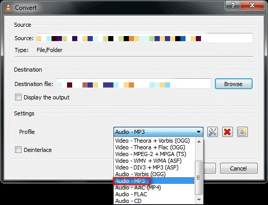Collapse the Profile dropdown showing Audio - MP3
268x205 pixels.
(158, 132)
